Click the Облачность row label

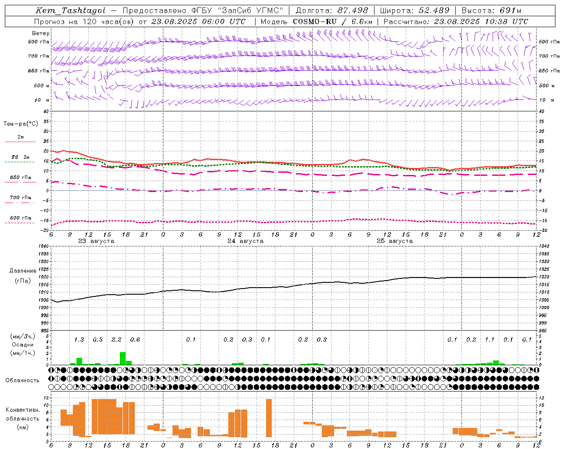click(22, 380)
